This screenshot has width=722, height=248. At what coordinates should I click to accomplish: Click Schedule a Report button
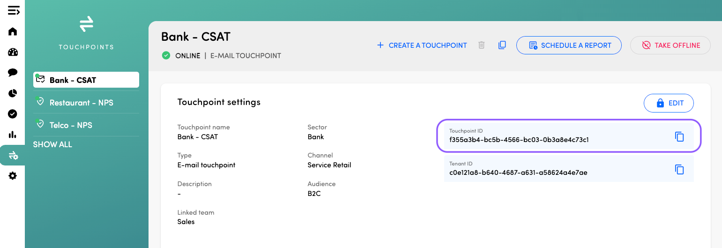[x=569, y=45]
